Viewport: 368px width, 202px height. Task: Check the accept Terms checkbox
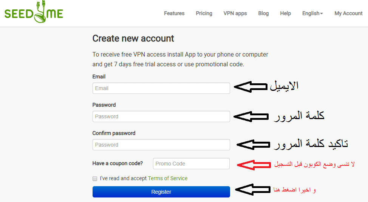(95, 179)
